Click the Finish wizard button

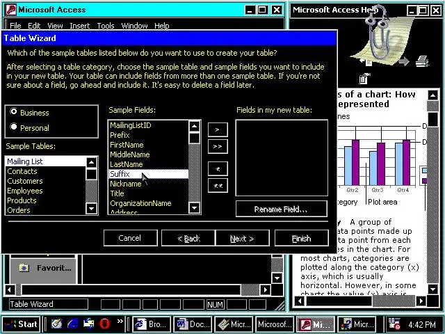pos(302,238)
